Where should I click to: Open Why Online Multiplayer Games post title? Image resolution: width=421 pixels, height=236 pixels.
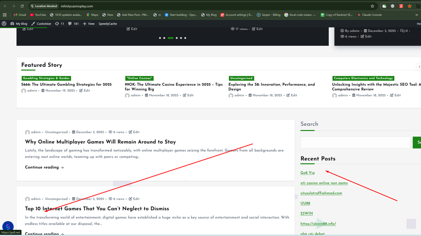[x=100, y=142]
